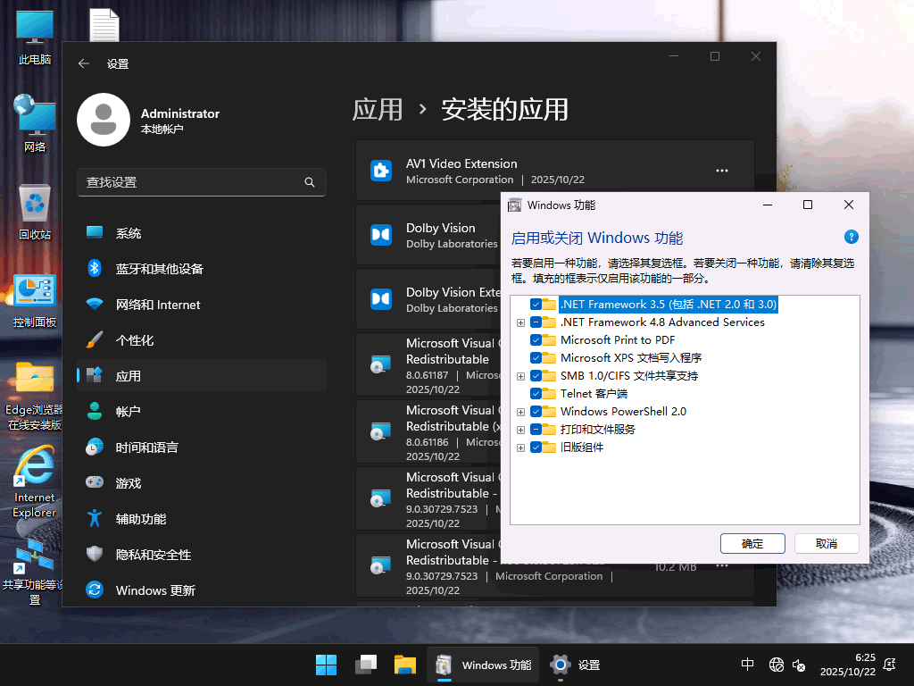Open Task View on taskbar
This screenshot has width=914, height=686.
(366, 665)
